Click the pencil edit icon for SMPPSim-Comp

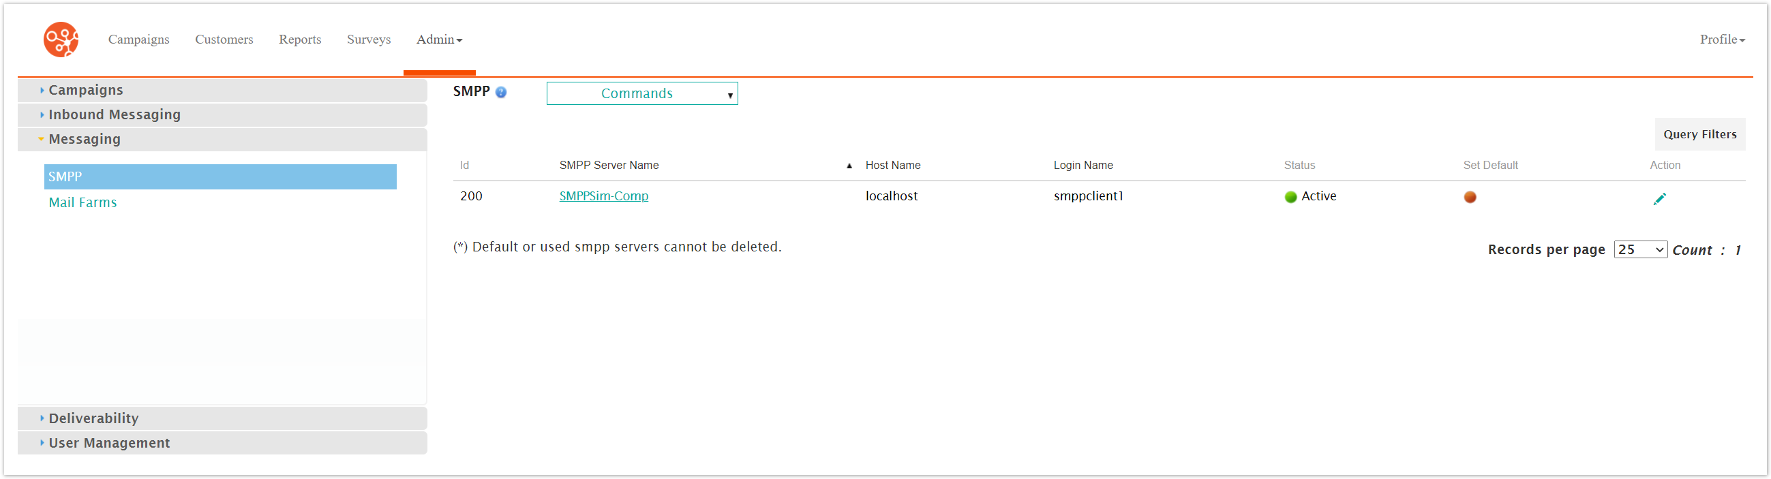click(1659, 198)
